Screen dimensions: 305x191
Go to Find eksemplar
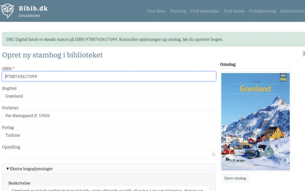coord(205,11)
